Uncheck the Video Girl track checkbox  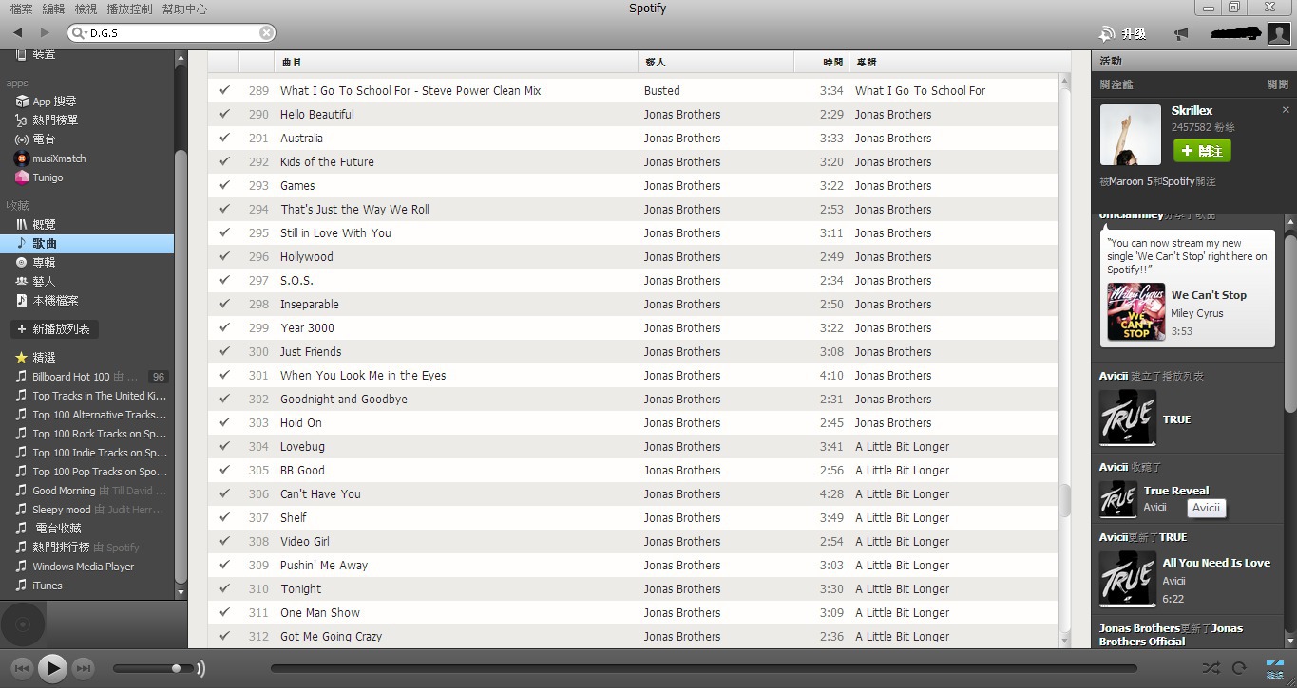pos(225,541)
